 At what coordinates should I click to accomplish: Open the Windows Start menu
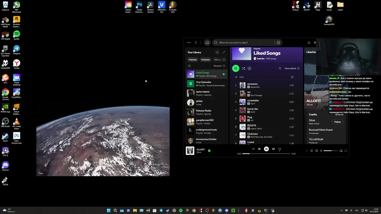(x=109, y=210)
